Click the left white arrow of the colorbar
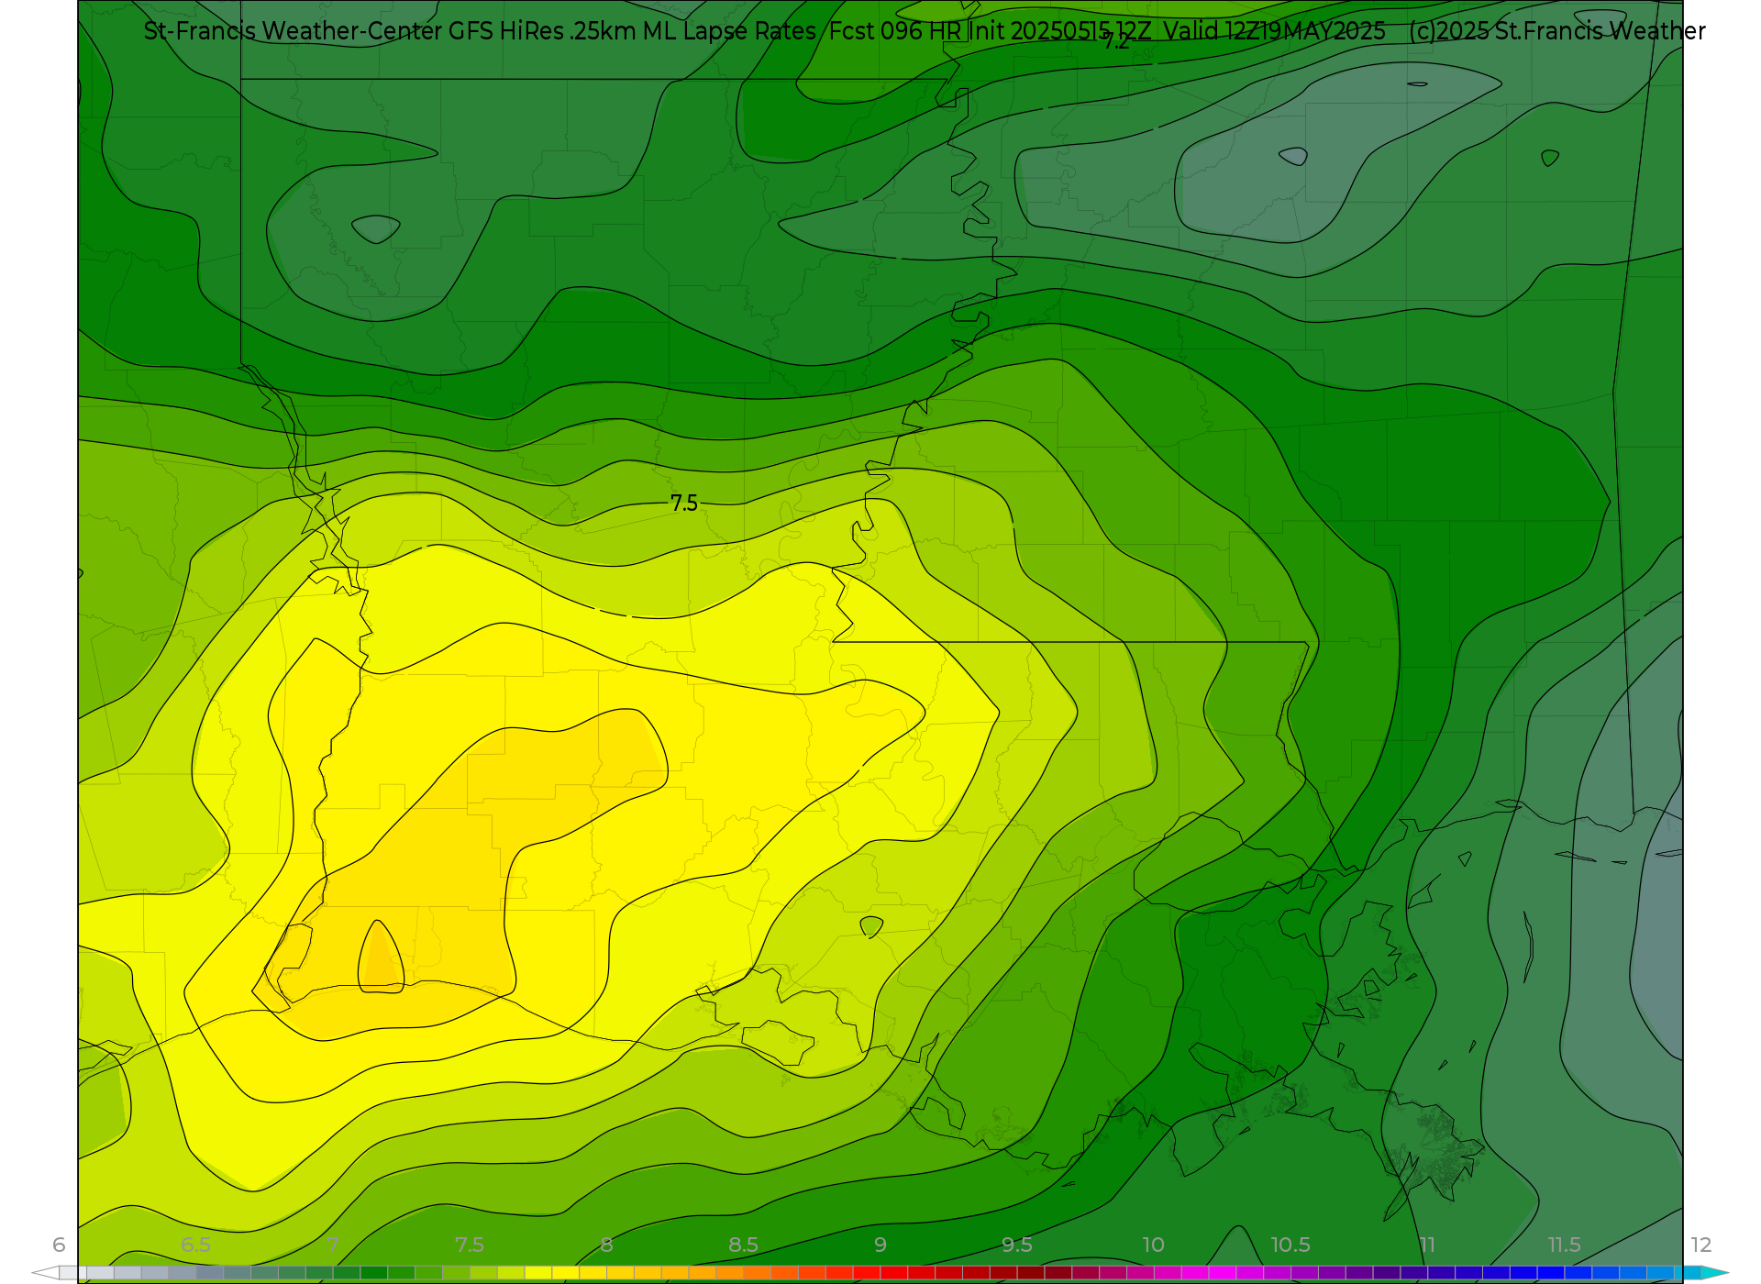 pyautogui.click(x=45, y=1273)
